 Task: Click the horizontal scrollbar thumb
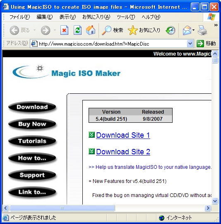[x=62, y=208]
